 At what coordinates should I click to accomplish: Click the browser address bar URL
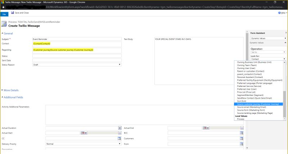(165, 7)
